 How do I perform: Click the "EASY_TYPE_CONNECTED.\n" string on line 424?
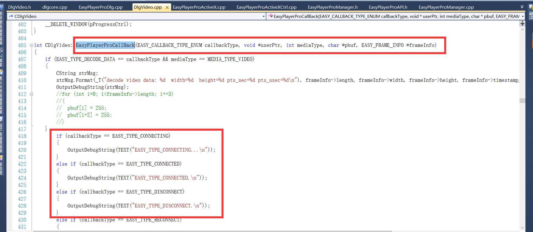(166, 178)
